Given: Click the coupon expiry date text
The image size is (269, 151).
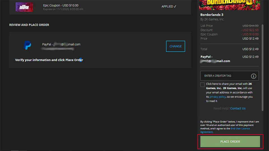Looking at the screenshot, I should click(x=63, y=9).
